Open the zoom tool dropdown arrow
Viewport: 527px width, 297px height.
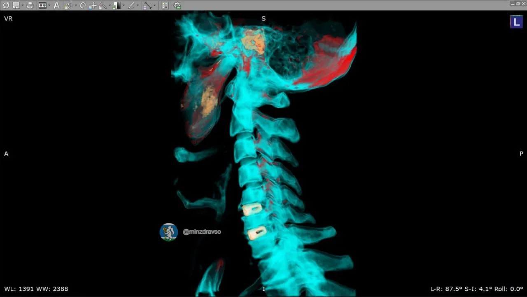pos(110,5)
